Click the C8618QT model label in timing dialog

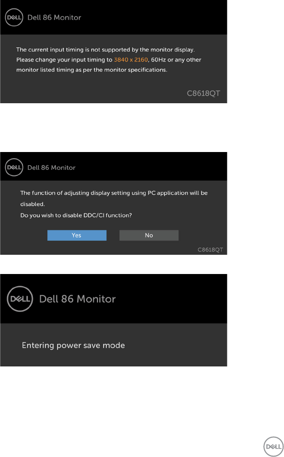pos(203,93)
